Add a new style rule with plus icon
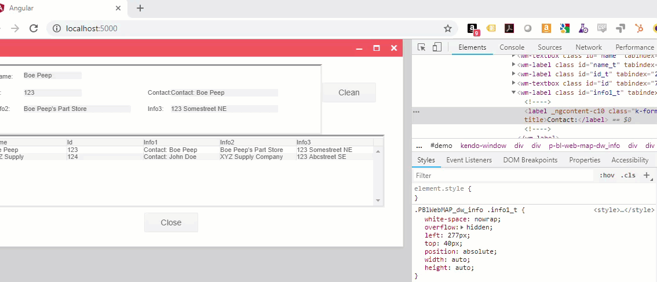 point(647,176)
